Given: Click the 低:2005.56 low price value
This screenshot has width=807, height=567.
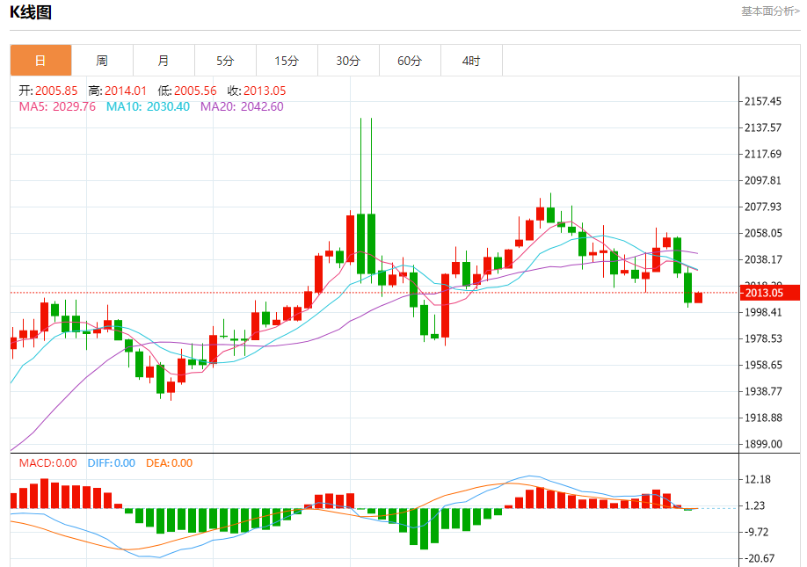Looking at the screenshot, I should click(x=187, y=91).
